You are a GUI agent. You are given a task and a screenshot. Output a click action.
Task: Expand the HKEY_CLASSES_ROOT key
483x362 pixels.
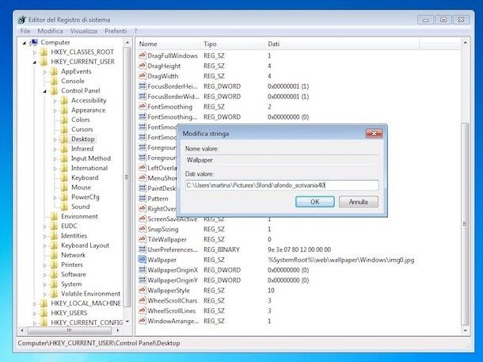[x=35, y=52]
